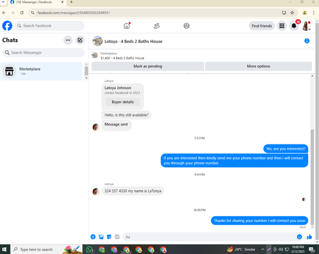
Task: Open Chrome three-dot menu
Action: tap(313, 13)
